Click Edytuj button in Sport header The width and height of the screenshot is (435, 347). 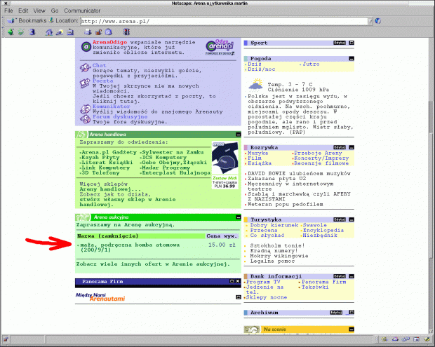pos(340,43)
